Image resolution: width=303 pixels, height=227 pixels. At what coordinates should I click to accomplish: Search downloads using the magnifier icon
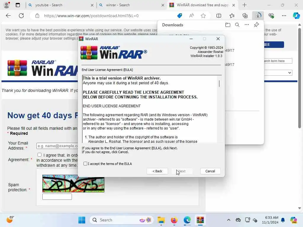click(237, 25)
